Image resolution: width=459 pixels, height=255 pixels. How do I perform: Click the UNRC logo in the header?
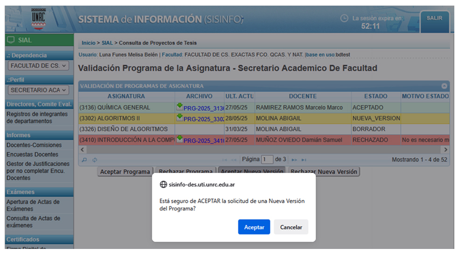pos(39,19)
